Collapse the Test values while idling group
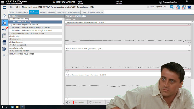194x109 pixels. click(x=9, y=19)
